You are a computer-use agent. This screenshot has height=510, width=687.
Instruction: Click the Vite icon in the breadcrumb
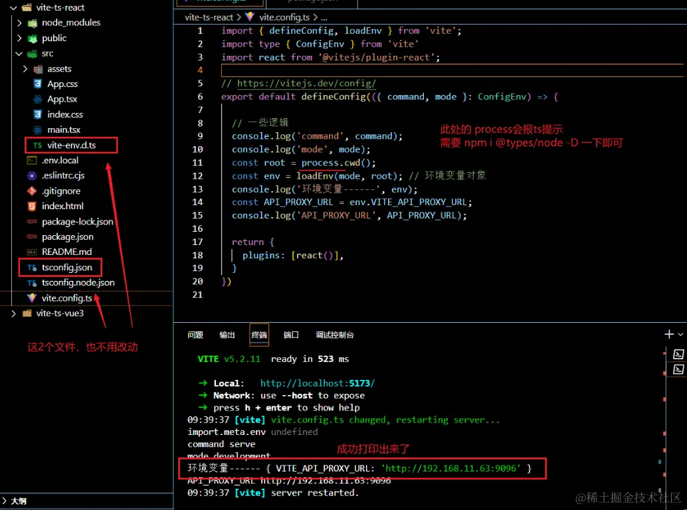[250, 17]
